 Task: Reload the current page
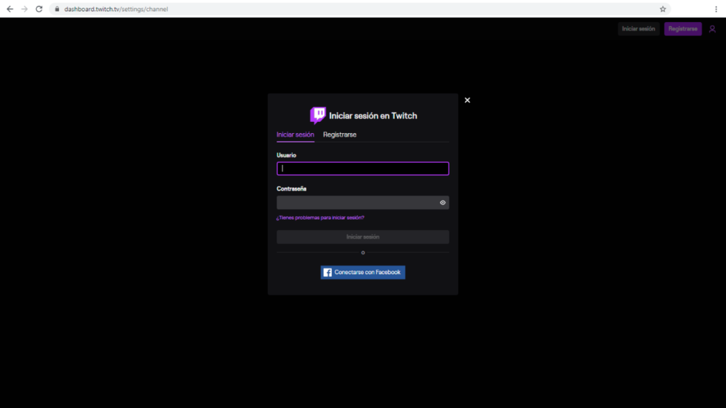pyautogui.click(x=39, y=9)
